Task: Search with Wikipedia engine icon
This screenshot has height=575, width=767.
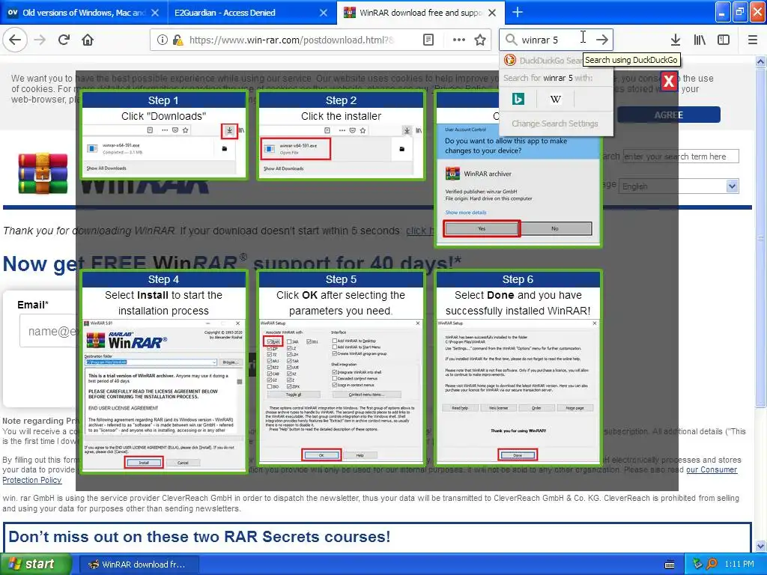Action: pos(555,100)
